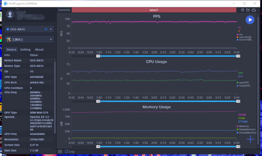
Task: Click right handle of FPS range slider
Action: [238, 56]
